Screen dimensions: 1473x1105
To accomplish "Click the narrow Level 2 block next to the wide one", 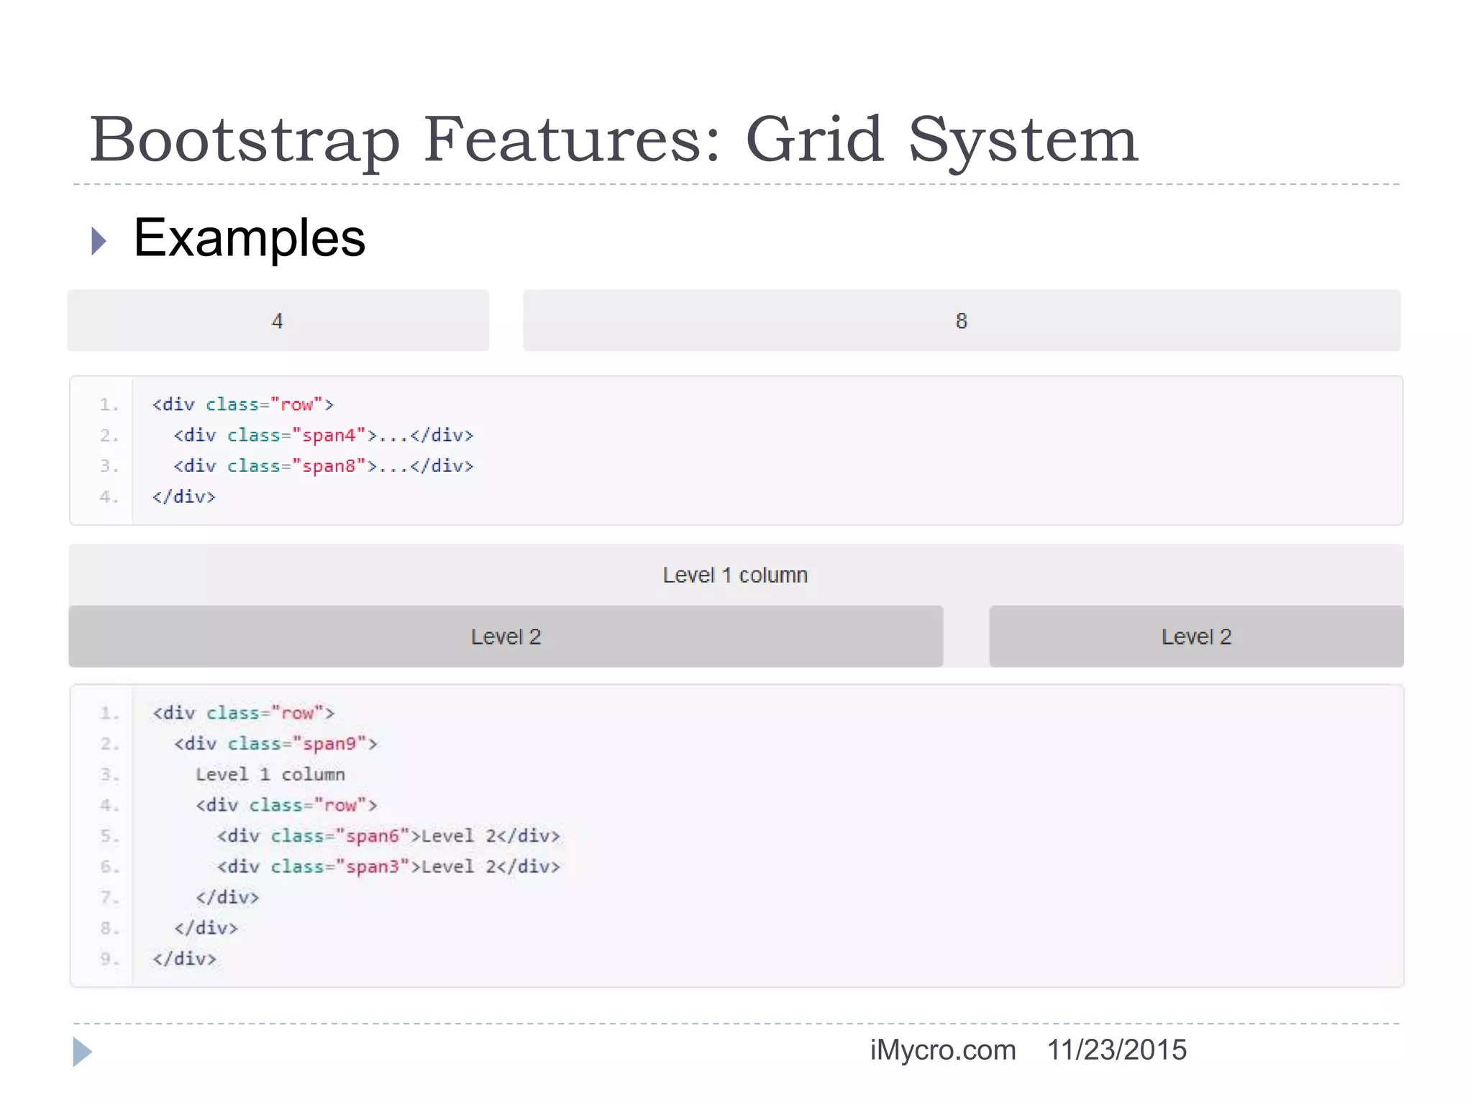I will click(x=1196, y=637).
